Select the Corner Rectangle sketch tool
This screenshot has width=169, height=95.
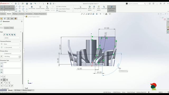pos(16,9)
